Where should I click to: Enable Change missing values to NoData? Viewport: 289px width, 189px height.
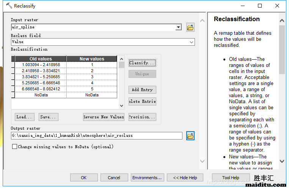click(x=15, y=147)
